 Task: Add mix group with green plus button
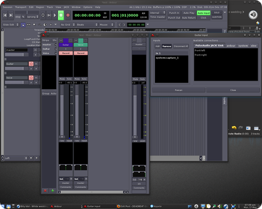pos(52,190)
